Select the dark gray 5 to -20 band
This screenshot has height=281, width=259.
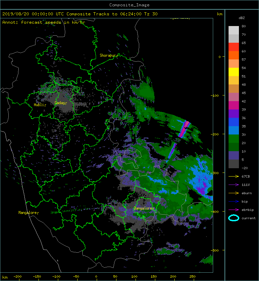point(234,164)
